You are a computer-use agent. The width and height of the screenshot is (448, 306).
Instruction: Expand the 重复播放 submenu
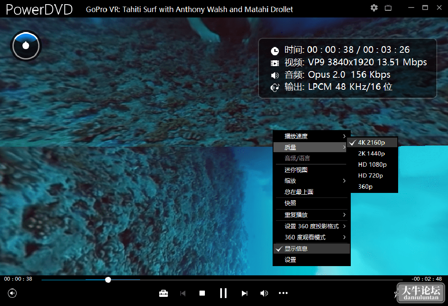click(310, 215)
